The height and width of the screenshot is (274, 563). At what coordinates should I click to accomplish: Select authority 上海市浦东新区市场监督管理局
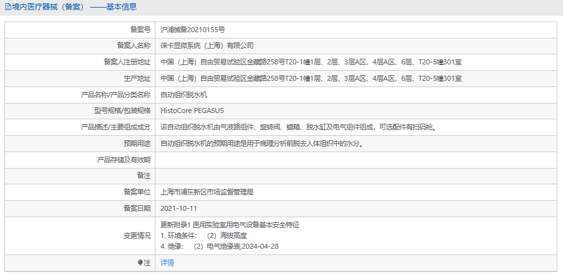click(207, 192)
